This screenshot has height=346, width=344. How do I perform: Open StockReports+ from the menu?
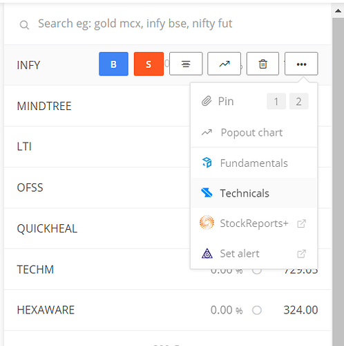pos(254,224)
